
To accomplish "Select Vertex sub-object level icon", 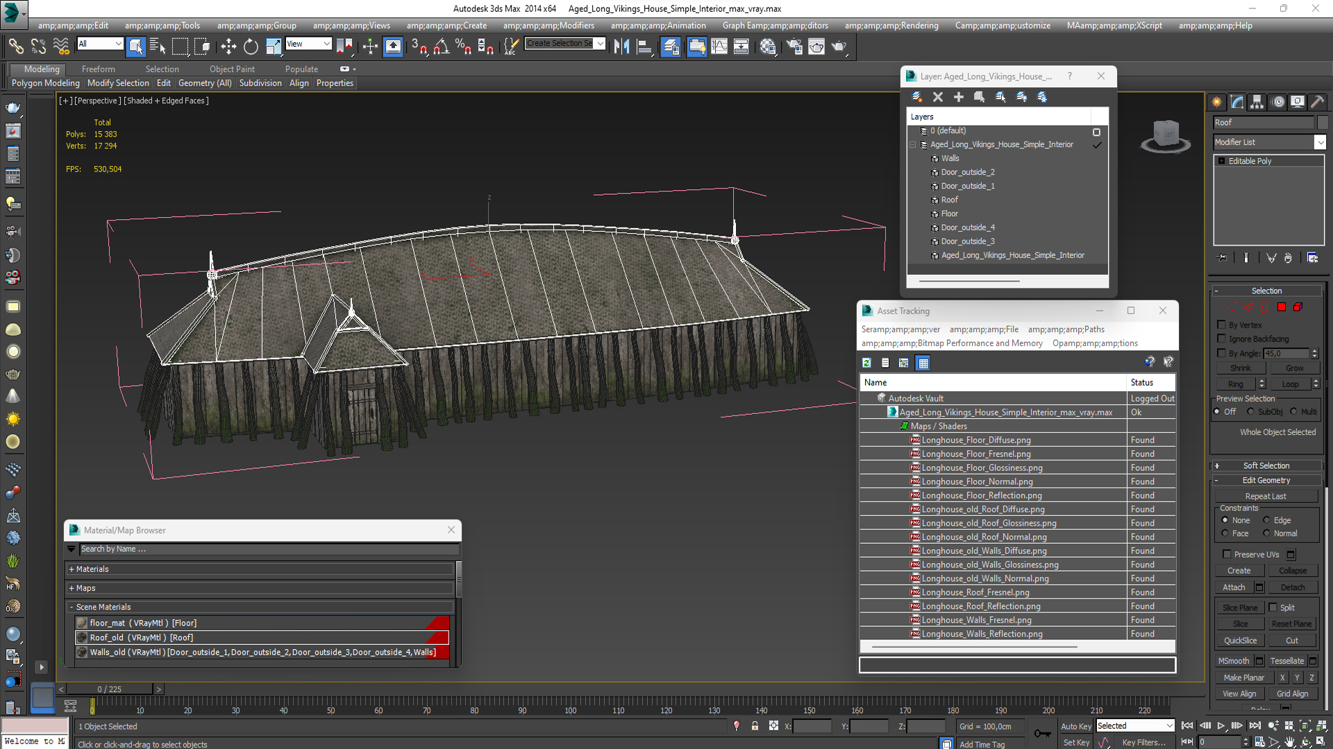I will pyautogui.click(x=1232, y=307).
